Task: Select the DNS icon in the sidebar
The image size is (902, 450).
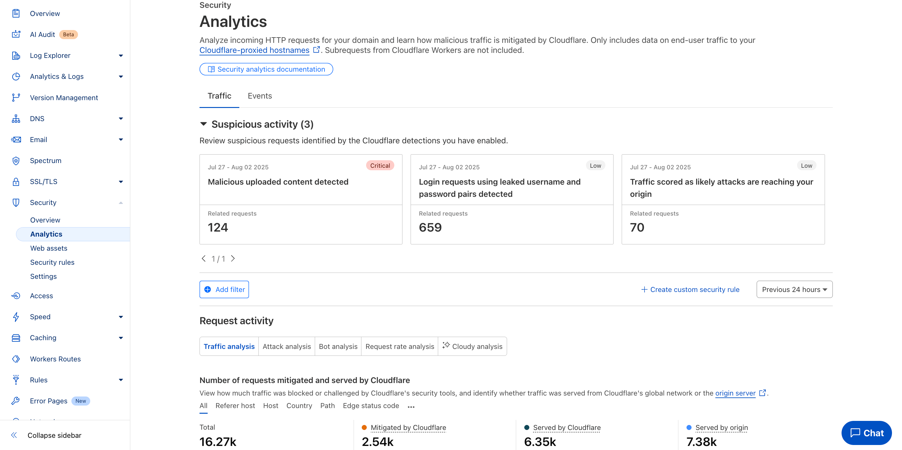Action: coord(16,118)
